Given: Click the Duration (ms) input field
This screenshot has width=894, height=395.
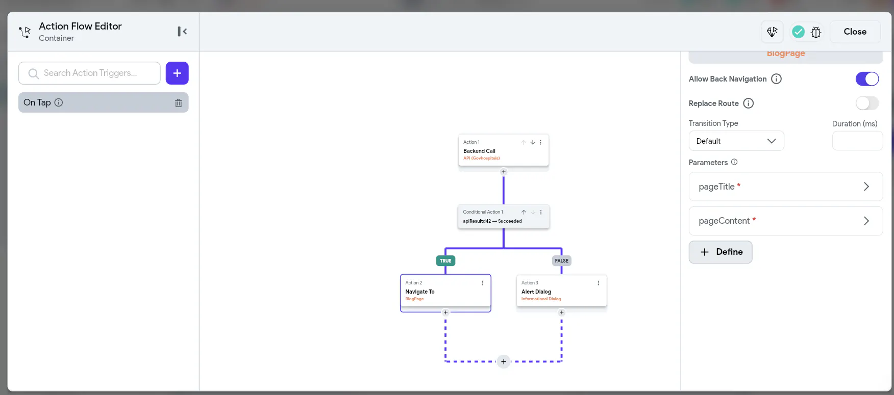Looking at the screenshot, I should [x=857, y=141].
